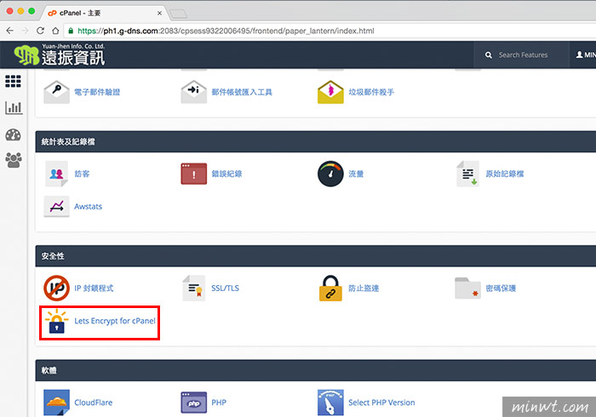Viewport: 596px width, 417px height.
Task: Click the SSL/TLS certificate icon
Action: [x=194, y=288]
